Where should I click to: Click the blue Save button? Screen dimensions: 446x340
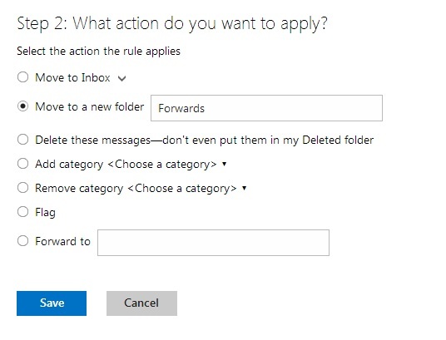pyautogui.click(x=52, y=303)
